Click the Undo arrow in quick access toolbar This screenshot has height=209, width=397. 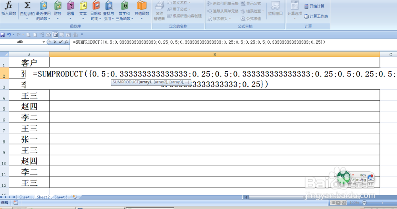(9, 35)
